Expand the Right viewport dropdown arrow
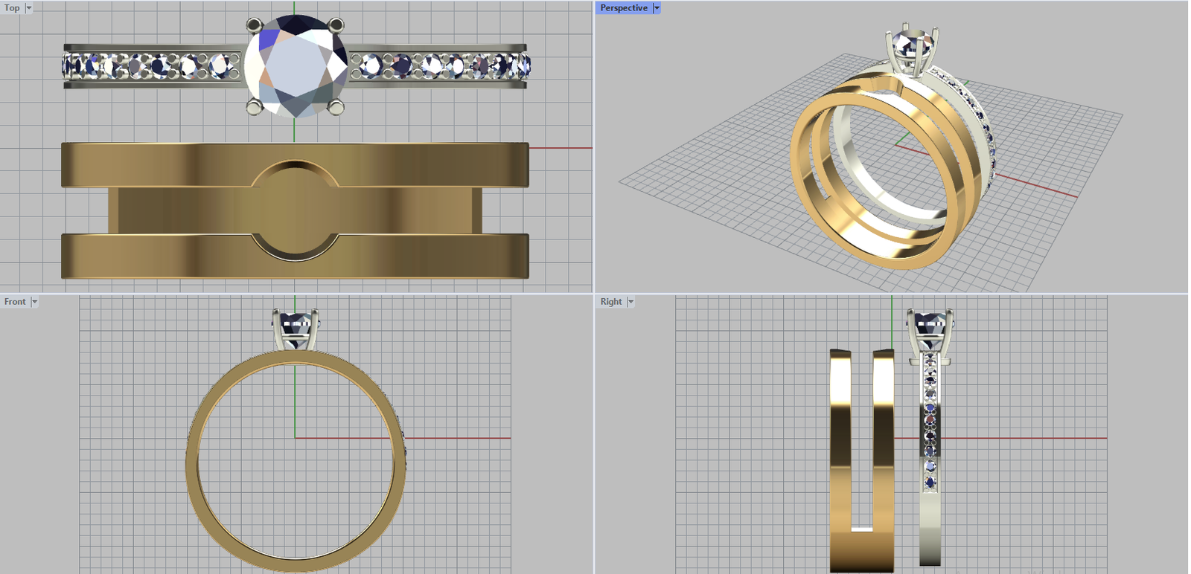This screenshot has width=1191, height=574. (x=630, y=302)
